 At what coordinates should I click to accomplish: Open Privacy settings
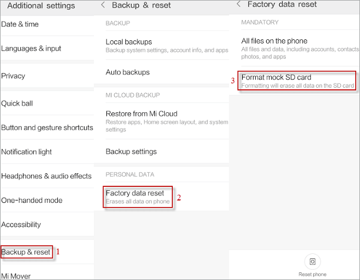coord(13,76)
